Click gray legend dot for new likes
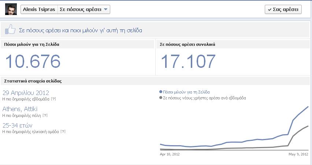This screenshot has width=312, height=165. (161, 98)
